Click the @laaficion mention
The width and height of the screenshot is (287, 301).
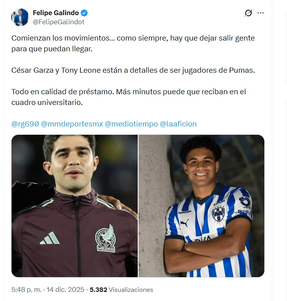[178, 124]
